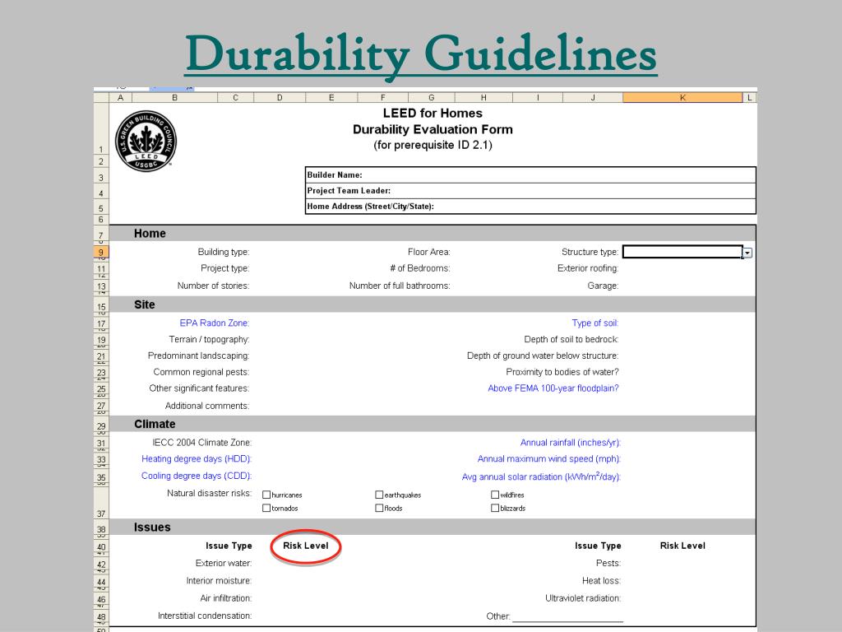Open the Structure type dropdown arrow
842x632 pixels.
[x=747, y=253]
